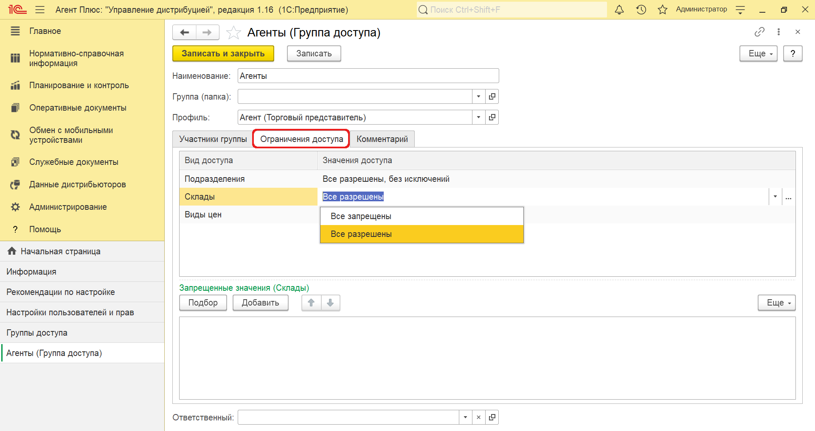Image resolution: width=815 pixels, height=431 pixels.
Task: Open Рекомендации по настройке item
Action: click(x=82, y=292)
